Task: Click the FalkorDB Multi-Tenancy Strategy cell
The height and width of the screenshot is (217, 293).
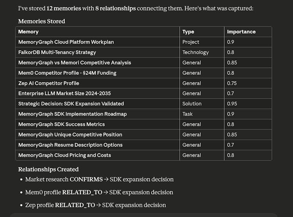Action: point(57,52)
